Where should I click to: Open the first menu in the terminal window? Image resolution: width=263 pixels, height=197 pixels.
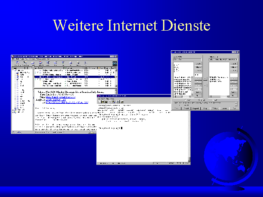tap(100, 98)
